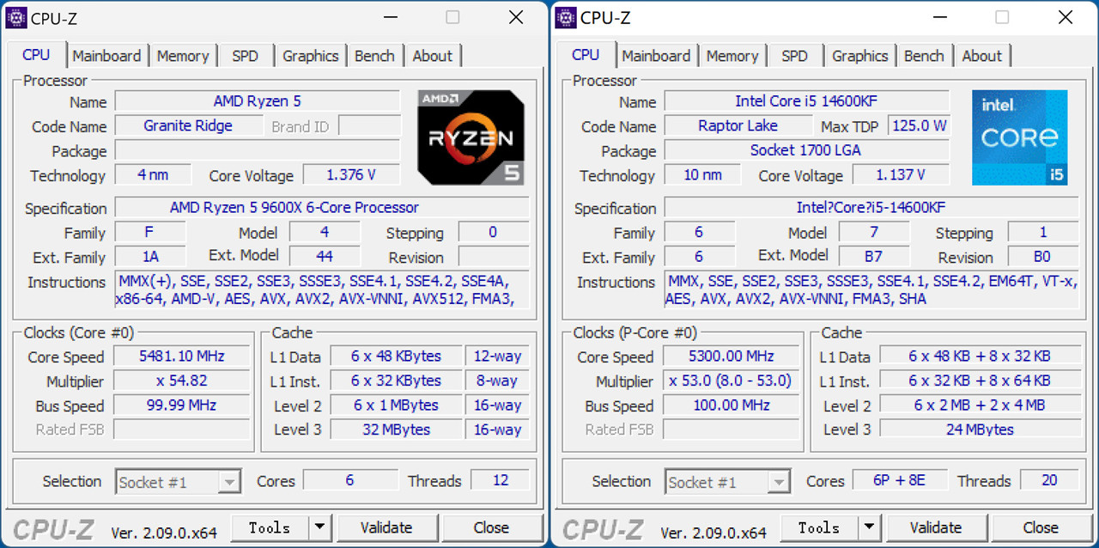Click Tools button in right CPU-Z window
Screen dimensions: 1099x548
coord(819,527)
